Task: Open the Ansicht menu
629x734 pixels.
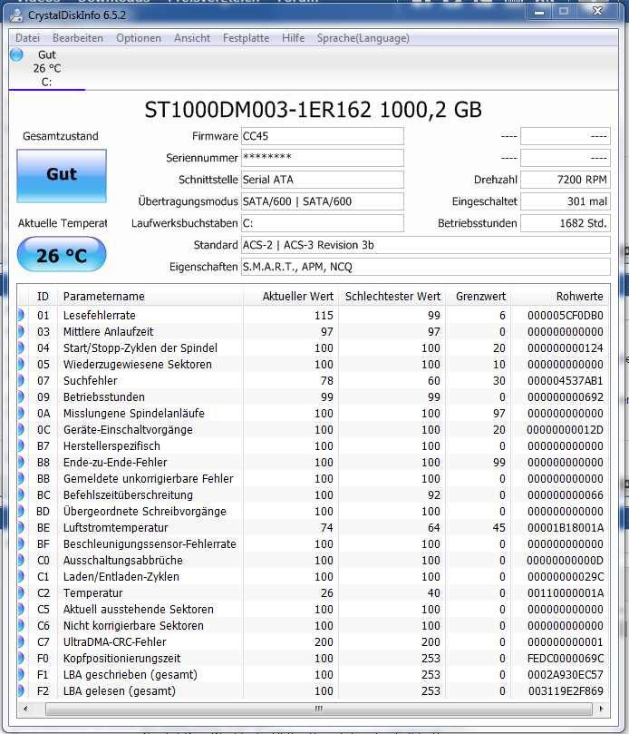Action: [192, 38]
